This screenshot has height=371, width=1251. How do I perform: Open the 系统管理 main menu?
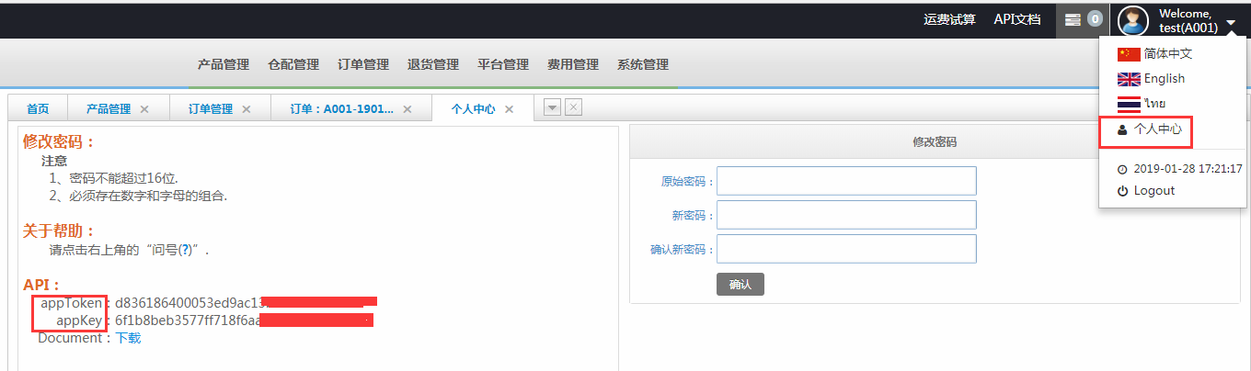(x=643, y=64)
